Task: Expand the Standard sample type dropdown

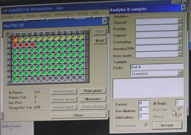Action: point(180,73)
